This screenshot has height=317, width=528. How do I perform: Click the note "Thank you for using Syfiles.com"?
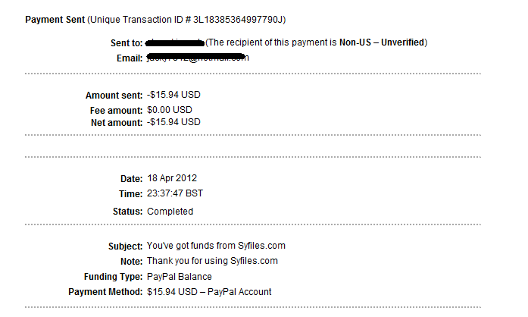tap(212, 261)
